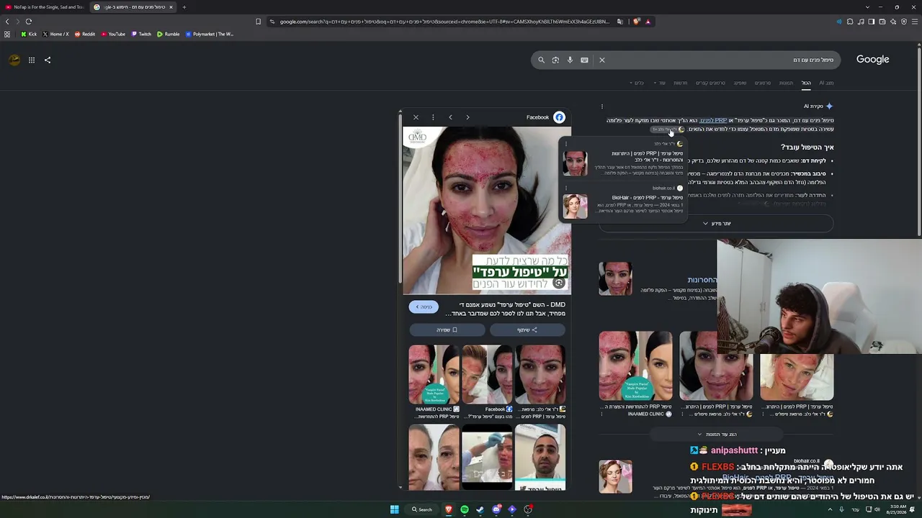Open the Google apps grid
This screenshot has width=922, height=518.
32,60
